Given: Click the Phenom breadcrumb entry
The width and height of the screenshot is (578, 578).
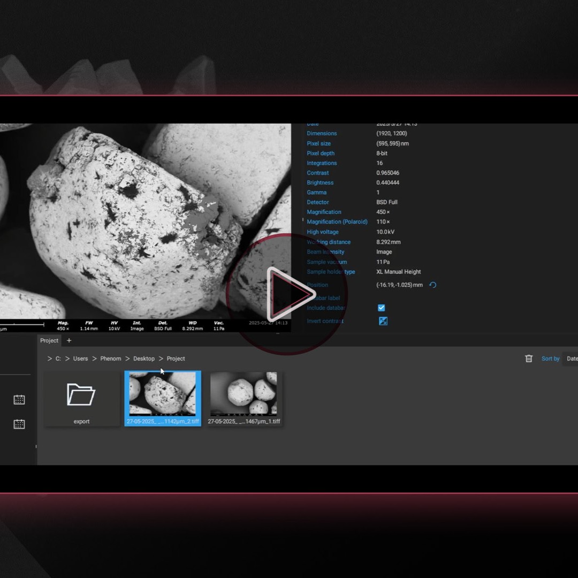Looking at the screenshot, I should coord(110,359).
